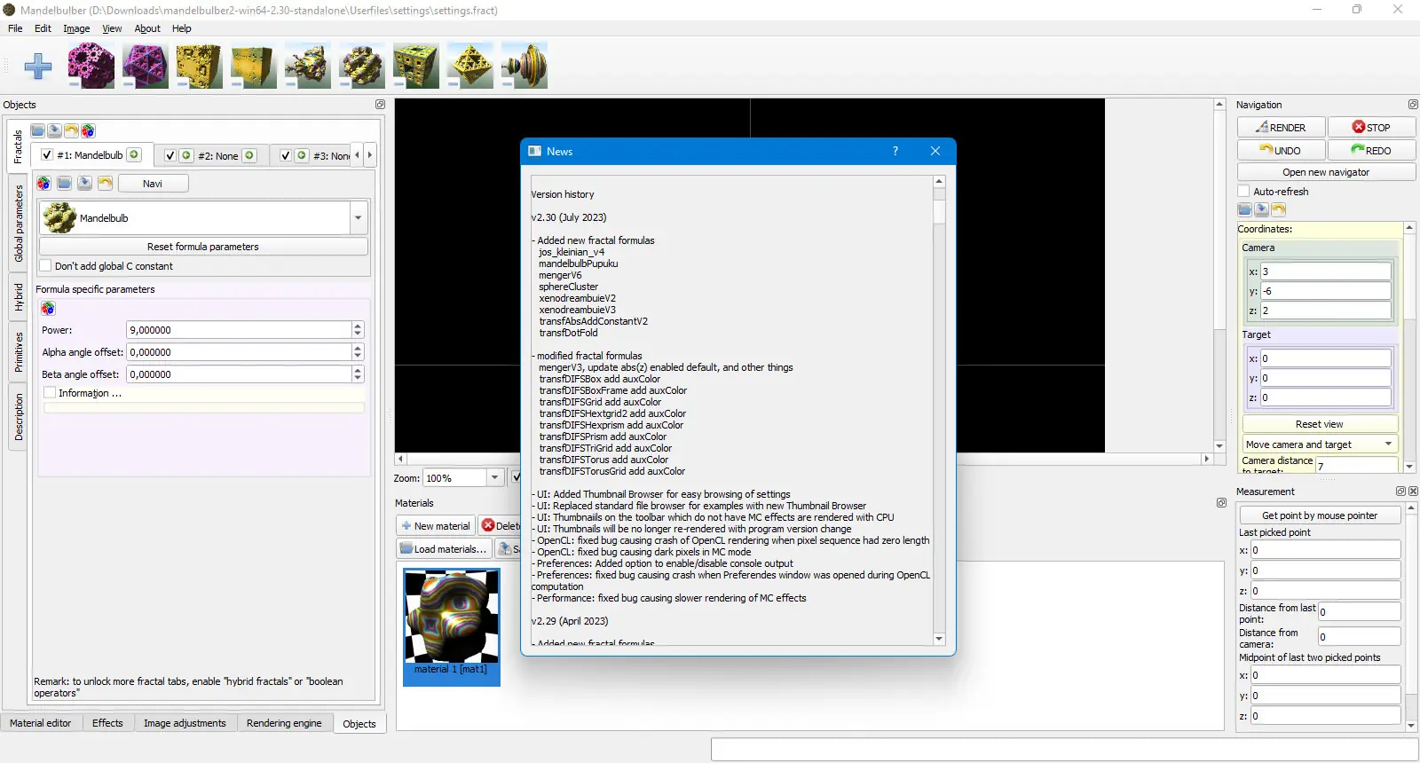Image resolution: width=1420 pixels, height=763 pixels.
Task: Float the Objects panel with its dock icon
Action: 380,105
